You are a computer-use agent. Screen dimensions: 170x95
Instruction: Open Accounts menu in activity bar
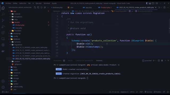[x=3, y=81]
